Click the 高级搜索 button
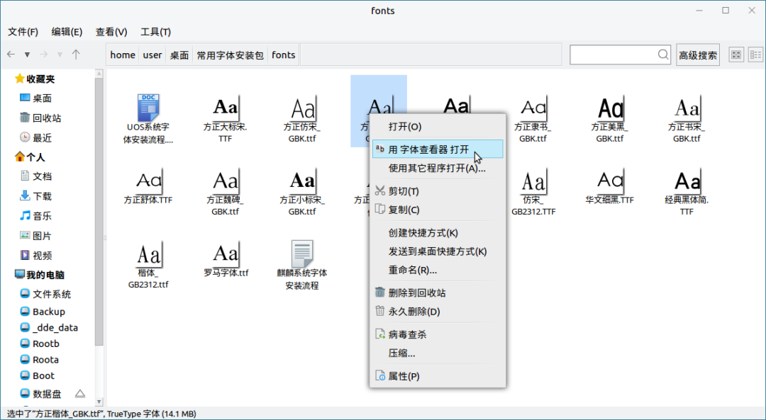 click(698, 55)
